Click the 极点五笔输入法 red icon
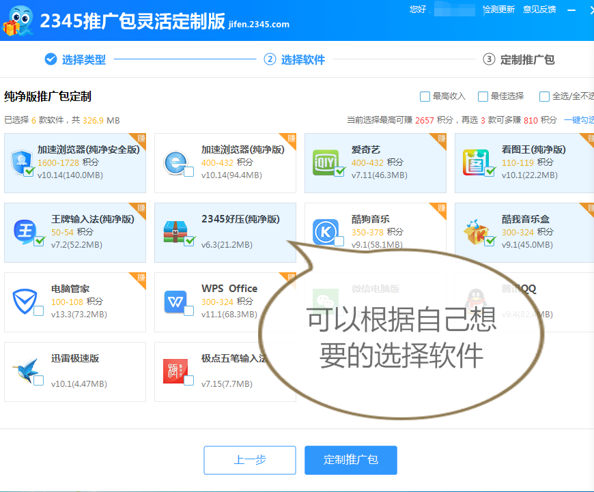 175,371
